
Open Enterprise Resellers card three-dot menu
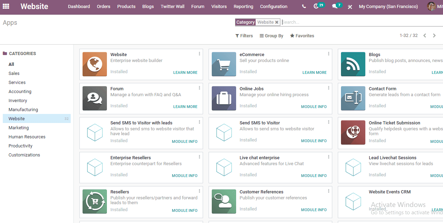pos(199,157)
